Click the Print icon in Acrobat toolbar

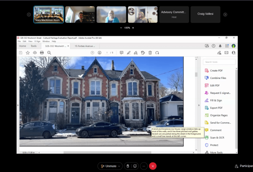click(42, 53)
